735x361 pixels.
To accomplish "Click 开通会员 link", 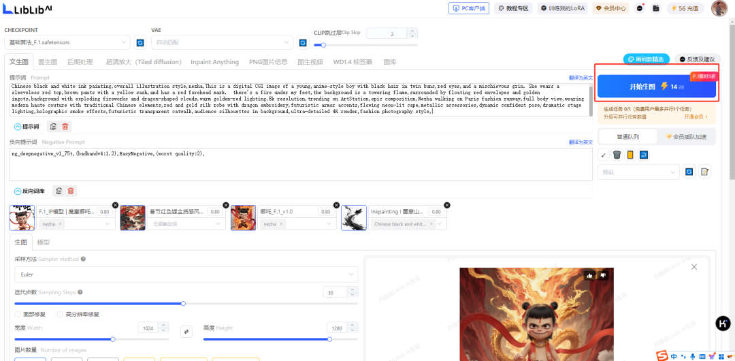I will [x=696, y=116].
